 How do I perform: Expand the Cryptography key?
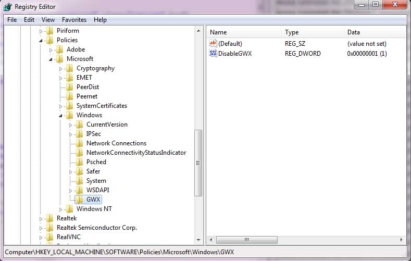click(x=60, y=69)
